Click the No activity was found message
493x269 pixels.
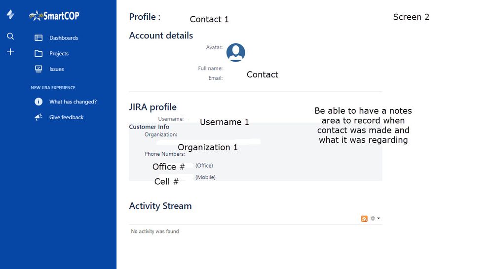[x=154, y=232]
